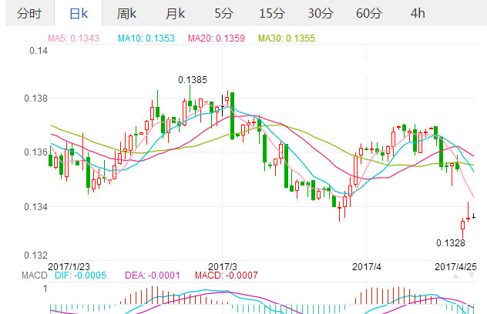Click the 2017/4/25 date axis label
The image size is (487, 314).
tap(455, 266)
